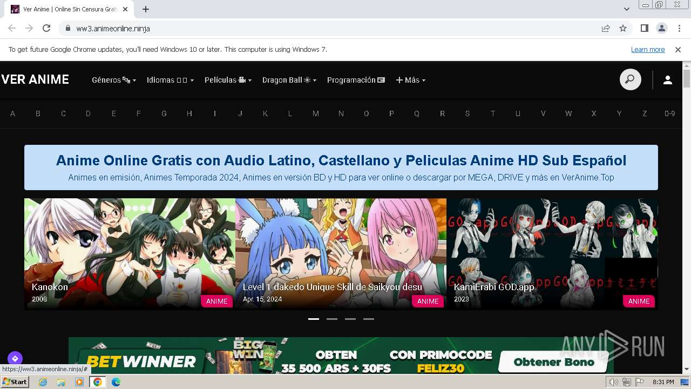This screenshot has width=691, height=389.
Task: Filter anime by letter Z
Action: (x=644, y=113)
